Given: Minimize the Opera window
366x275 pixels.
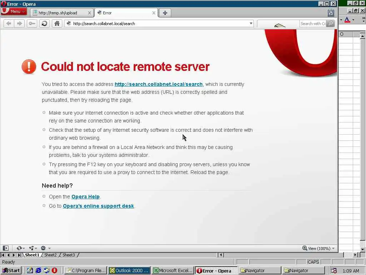Looking at the screenshot, I should tap(321, 4).
